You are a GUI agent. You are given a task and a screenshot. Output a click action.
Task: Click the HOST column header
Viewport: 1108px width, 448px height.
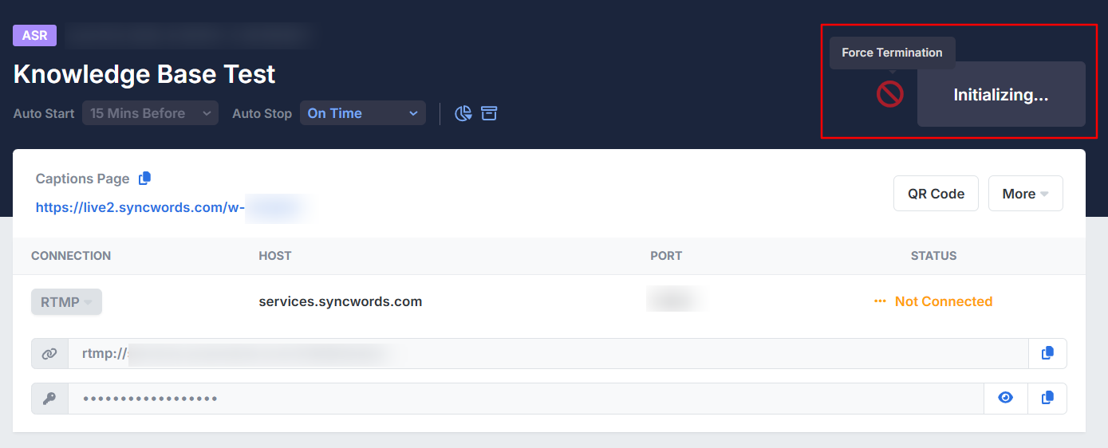[275, 256]
